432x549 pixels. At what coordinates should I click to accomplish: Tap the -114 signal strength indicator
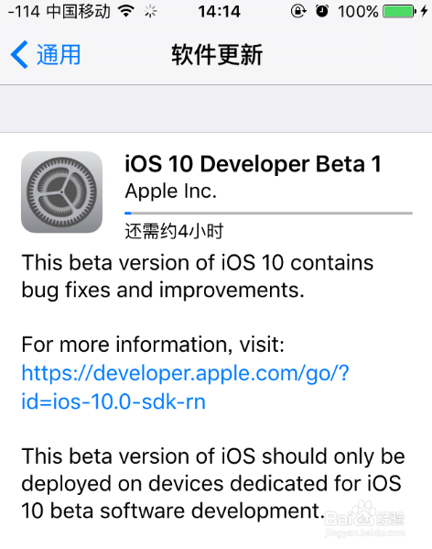click(x=24, y=12)
